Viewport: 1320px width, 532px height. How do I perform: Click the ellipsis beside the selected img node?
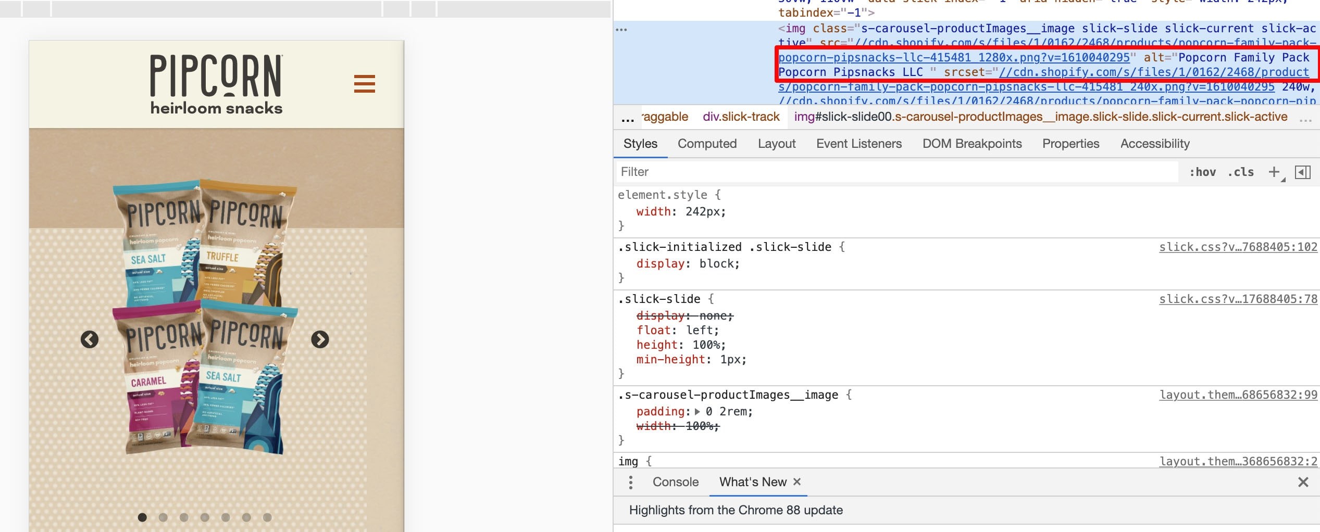621,29
